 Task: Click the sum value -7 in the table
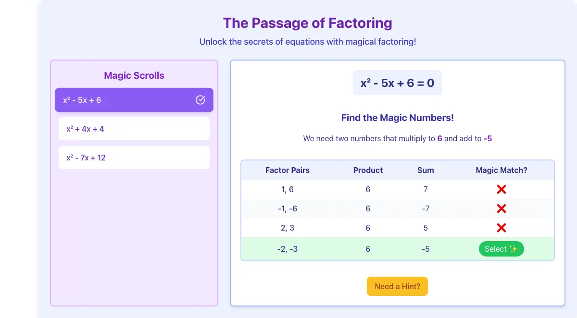tap(426, 208)
